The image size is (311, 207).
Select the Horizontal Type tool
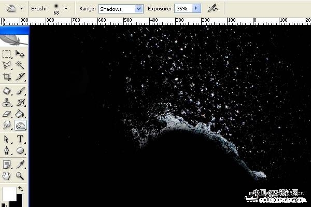tap(20, 139)
